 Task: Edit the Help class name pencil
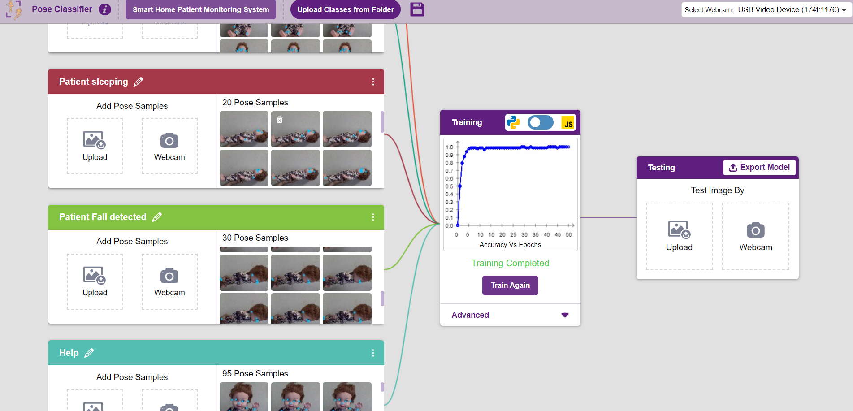(x=89, y=353)
